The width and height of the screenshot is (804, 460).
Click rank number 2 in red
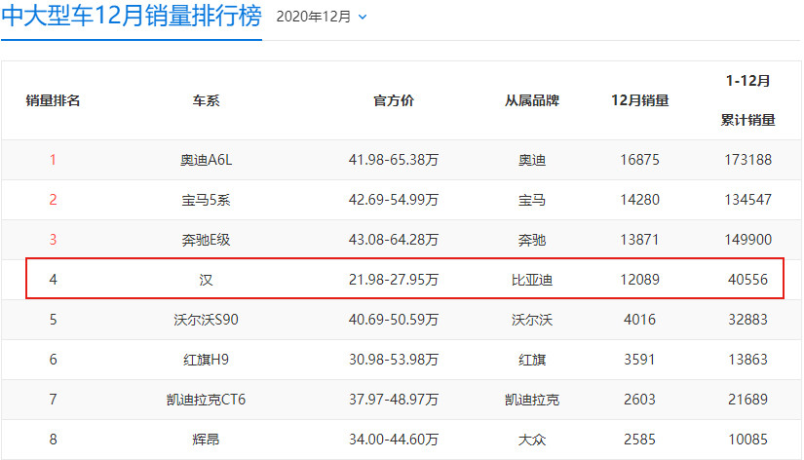[53, 200]
